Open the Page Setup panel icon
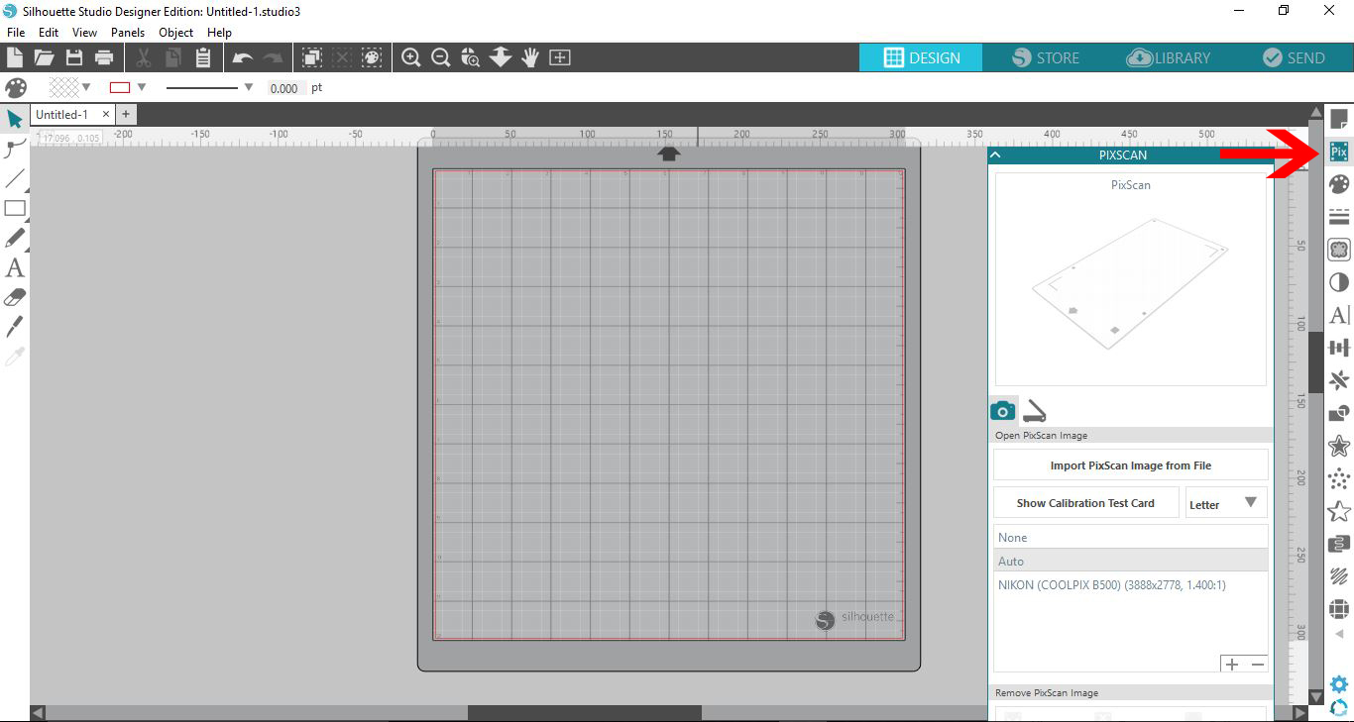 [1339, 119]
